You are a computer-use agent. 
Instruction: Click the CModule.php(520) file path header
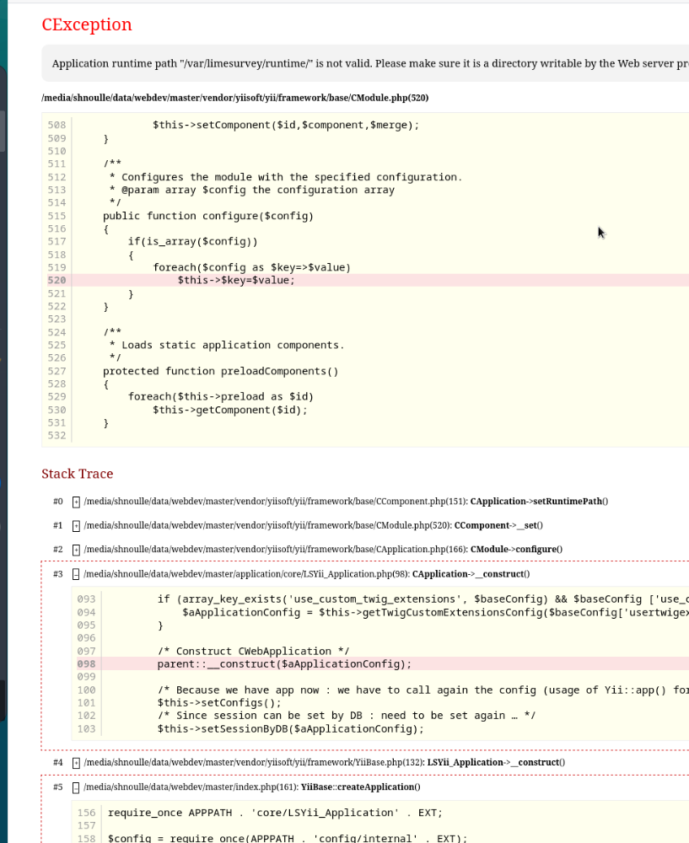tap(235, 98)
